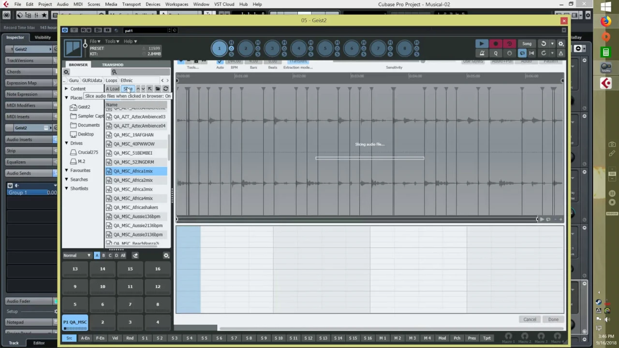
Task: Click the Cancel button in slicer
Action: [530, 319]
